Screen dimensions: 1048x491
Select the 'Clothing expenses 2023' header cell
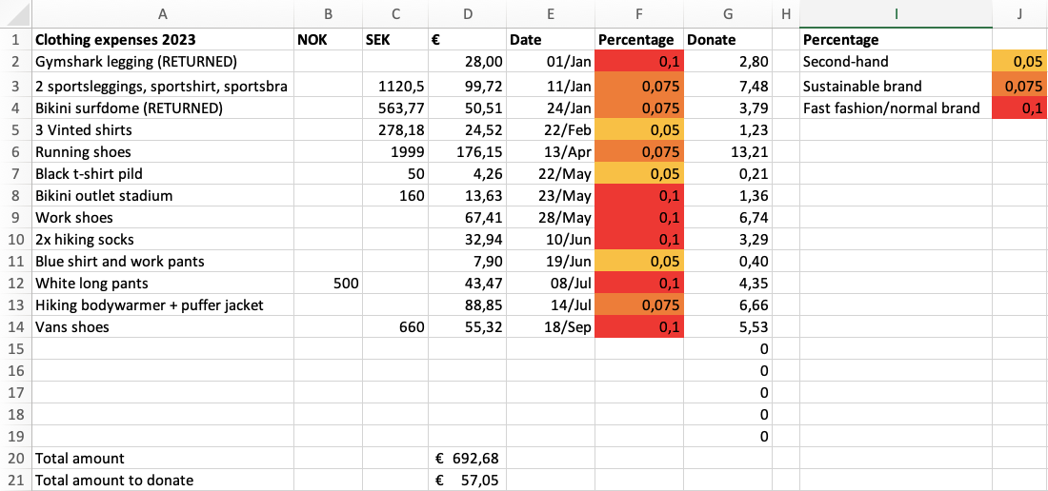(x=162, y=39)
